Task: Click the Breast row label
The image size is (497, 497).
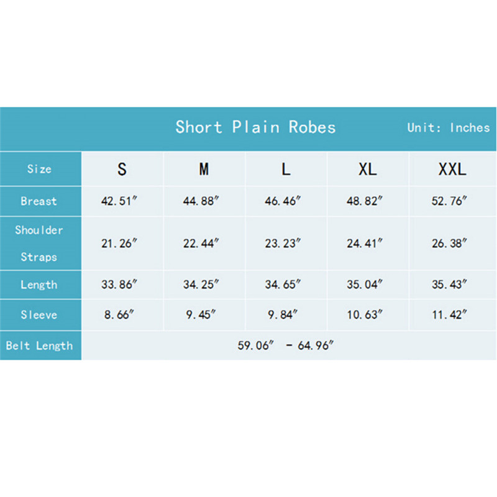Action: click(39, 201)
